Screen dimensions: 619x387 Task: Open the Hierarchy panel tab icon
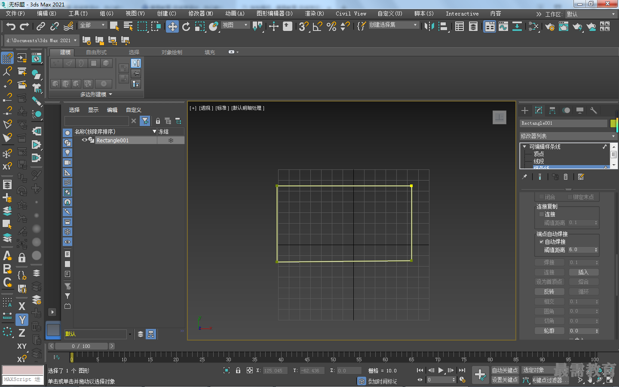pyautogui.click(x=552, y=111)
